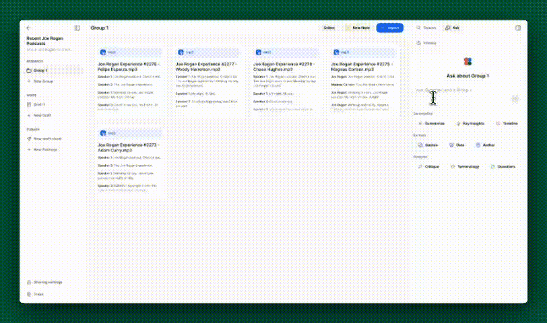This screenshot has height=323, width=547.
Task: Toggle the right panel icon
Action: point(517,28)
